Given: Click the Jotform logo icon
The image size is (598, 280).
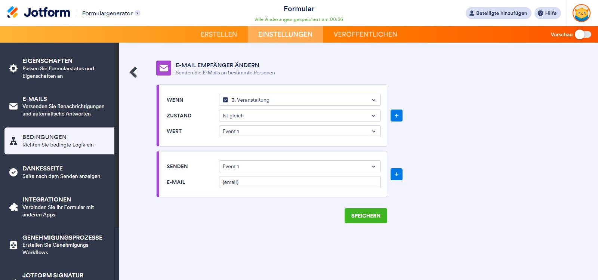Looking at the screenshot, I should click(13, 12).
